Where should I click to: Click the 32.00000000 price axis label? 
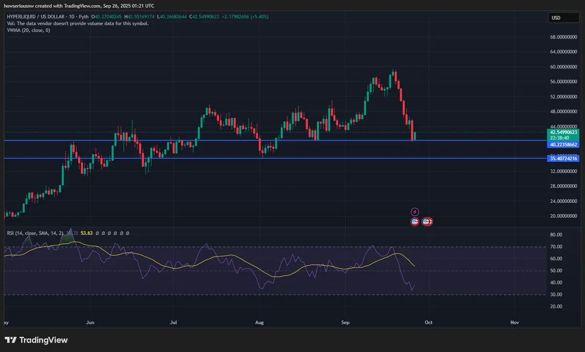[564, 172]
